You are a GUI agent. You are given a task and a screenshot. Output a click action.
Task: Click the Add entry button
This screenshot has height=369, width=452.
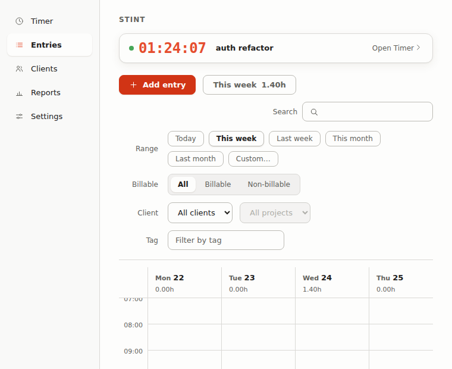158,85
